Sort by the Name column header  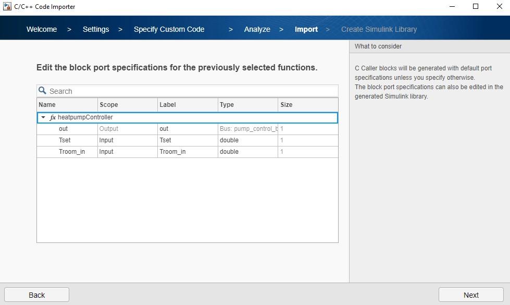tap(67, 105)
